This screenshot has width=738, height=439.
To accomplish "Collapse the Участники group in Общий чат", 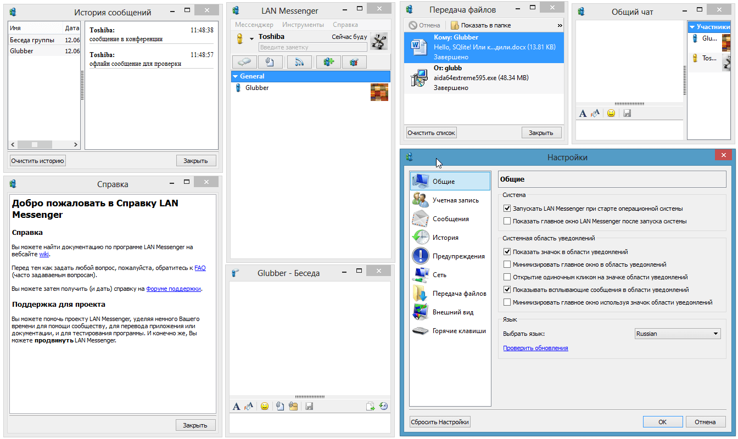I will click(x=692, y=26).
